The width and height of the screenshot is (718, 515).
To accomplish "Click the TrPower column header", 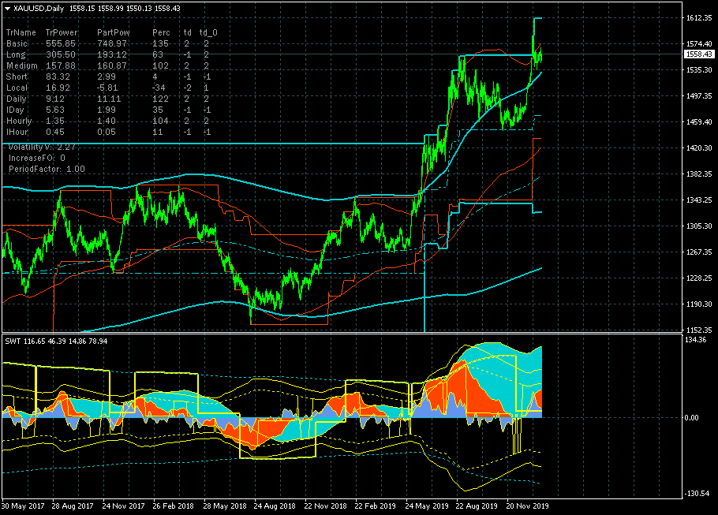I will 61,32.
